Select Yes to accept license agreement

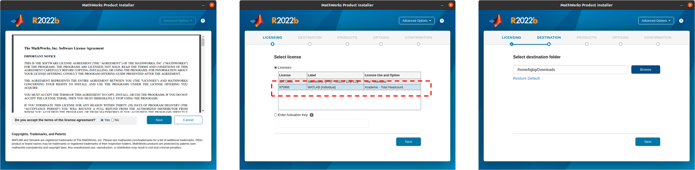(102, 120)
